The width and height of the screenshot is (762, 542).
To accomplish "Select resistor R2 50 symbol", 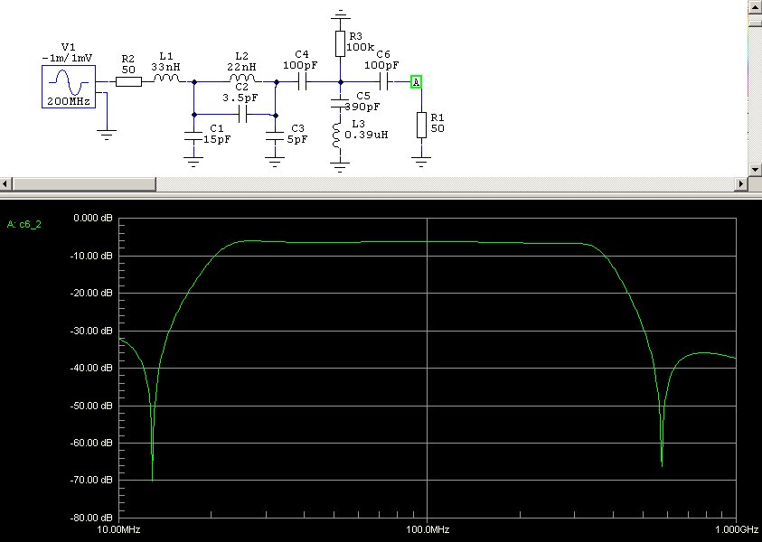I will click(x=128, y=81).
